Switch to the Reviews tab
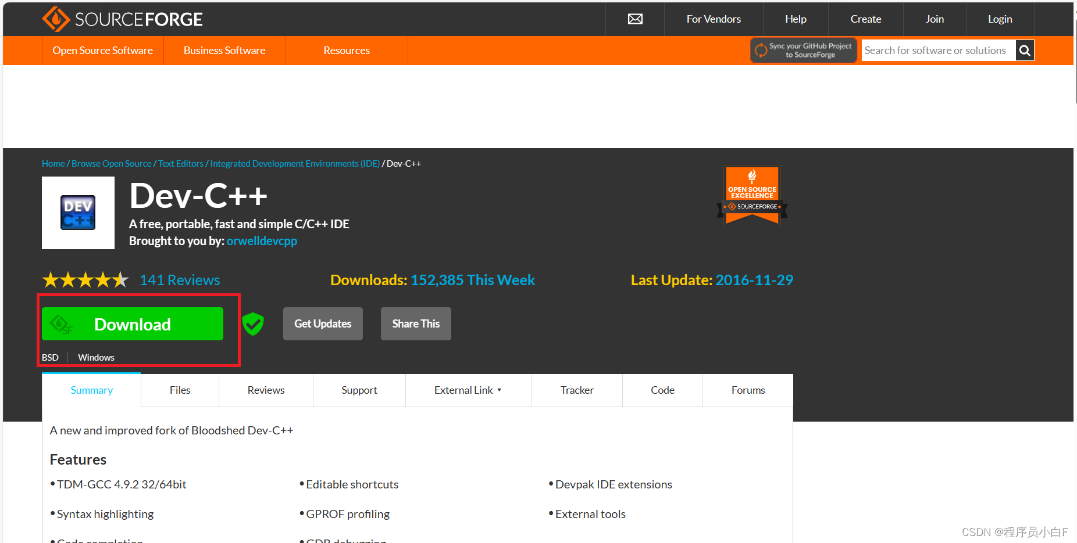 266,390
